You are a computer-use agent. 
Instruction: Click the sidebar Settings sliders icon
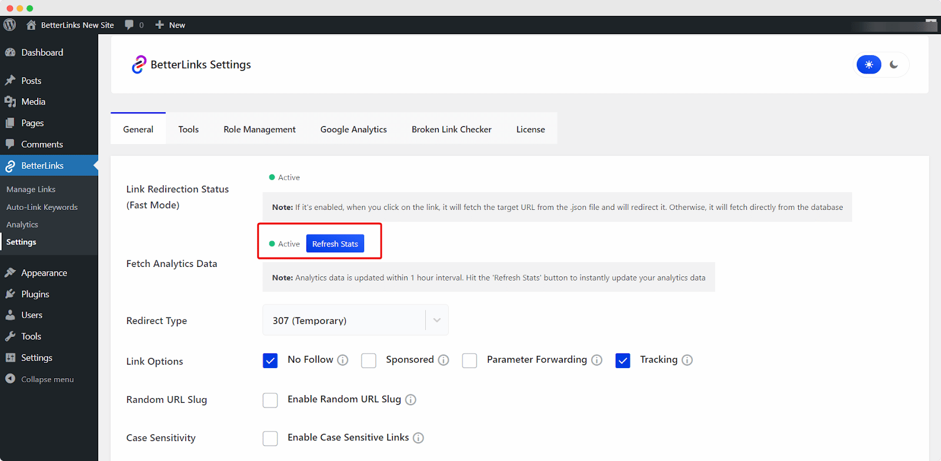10,358
